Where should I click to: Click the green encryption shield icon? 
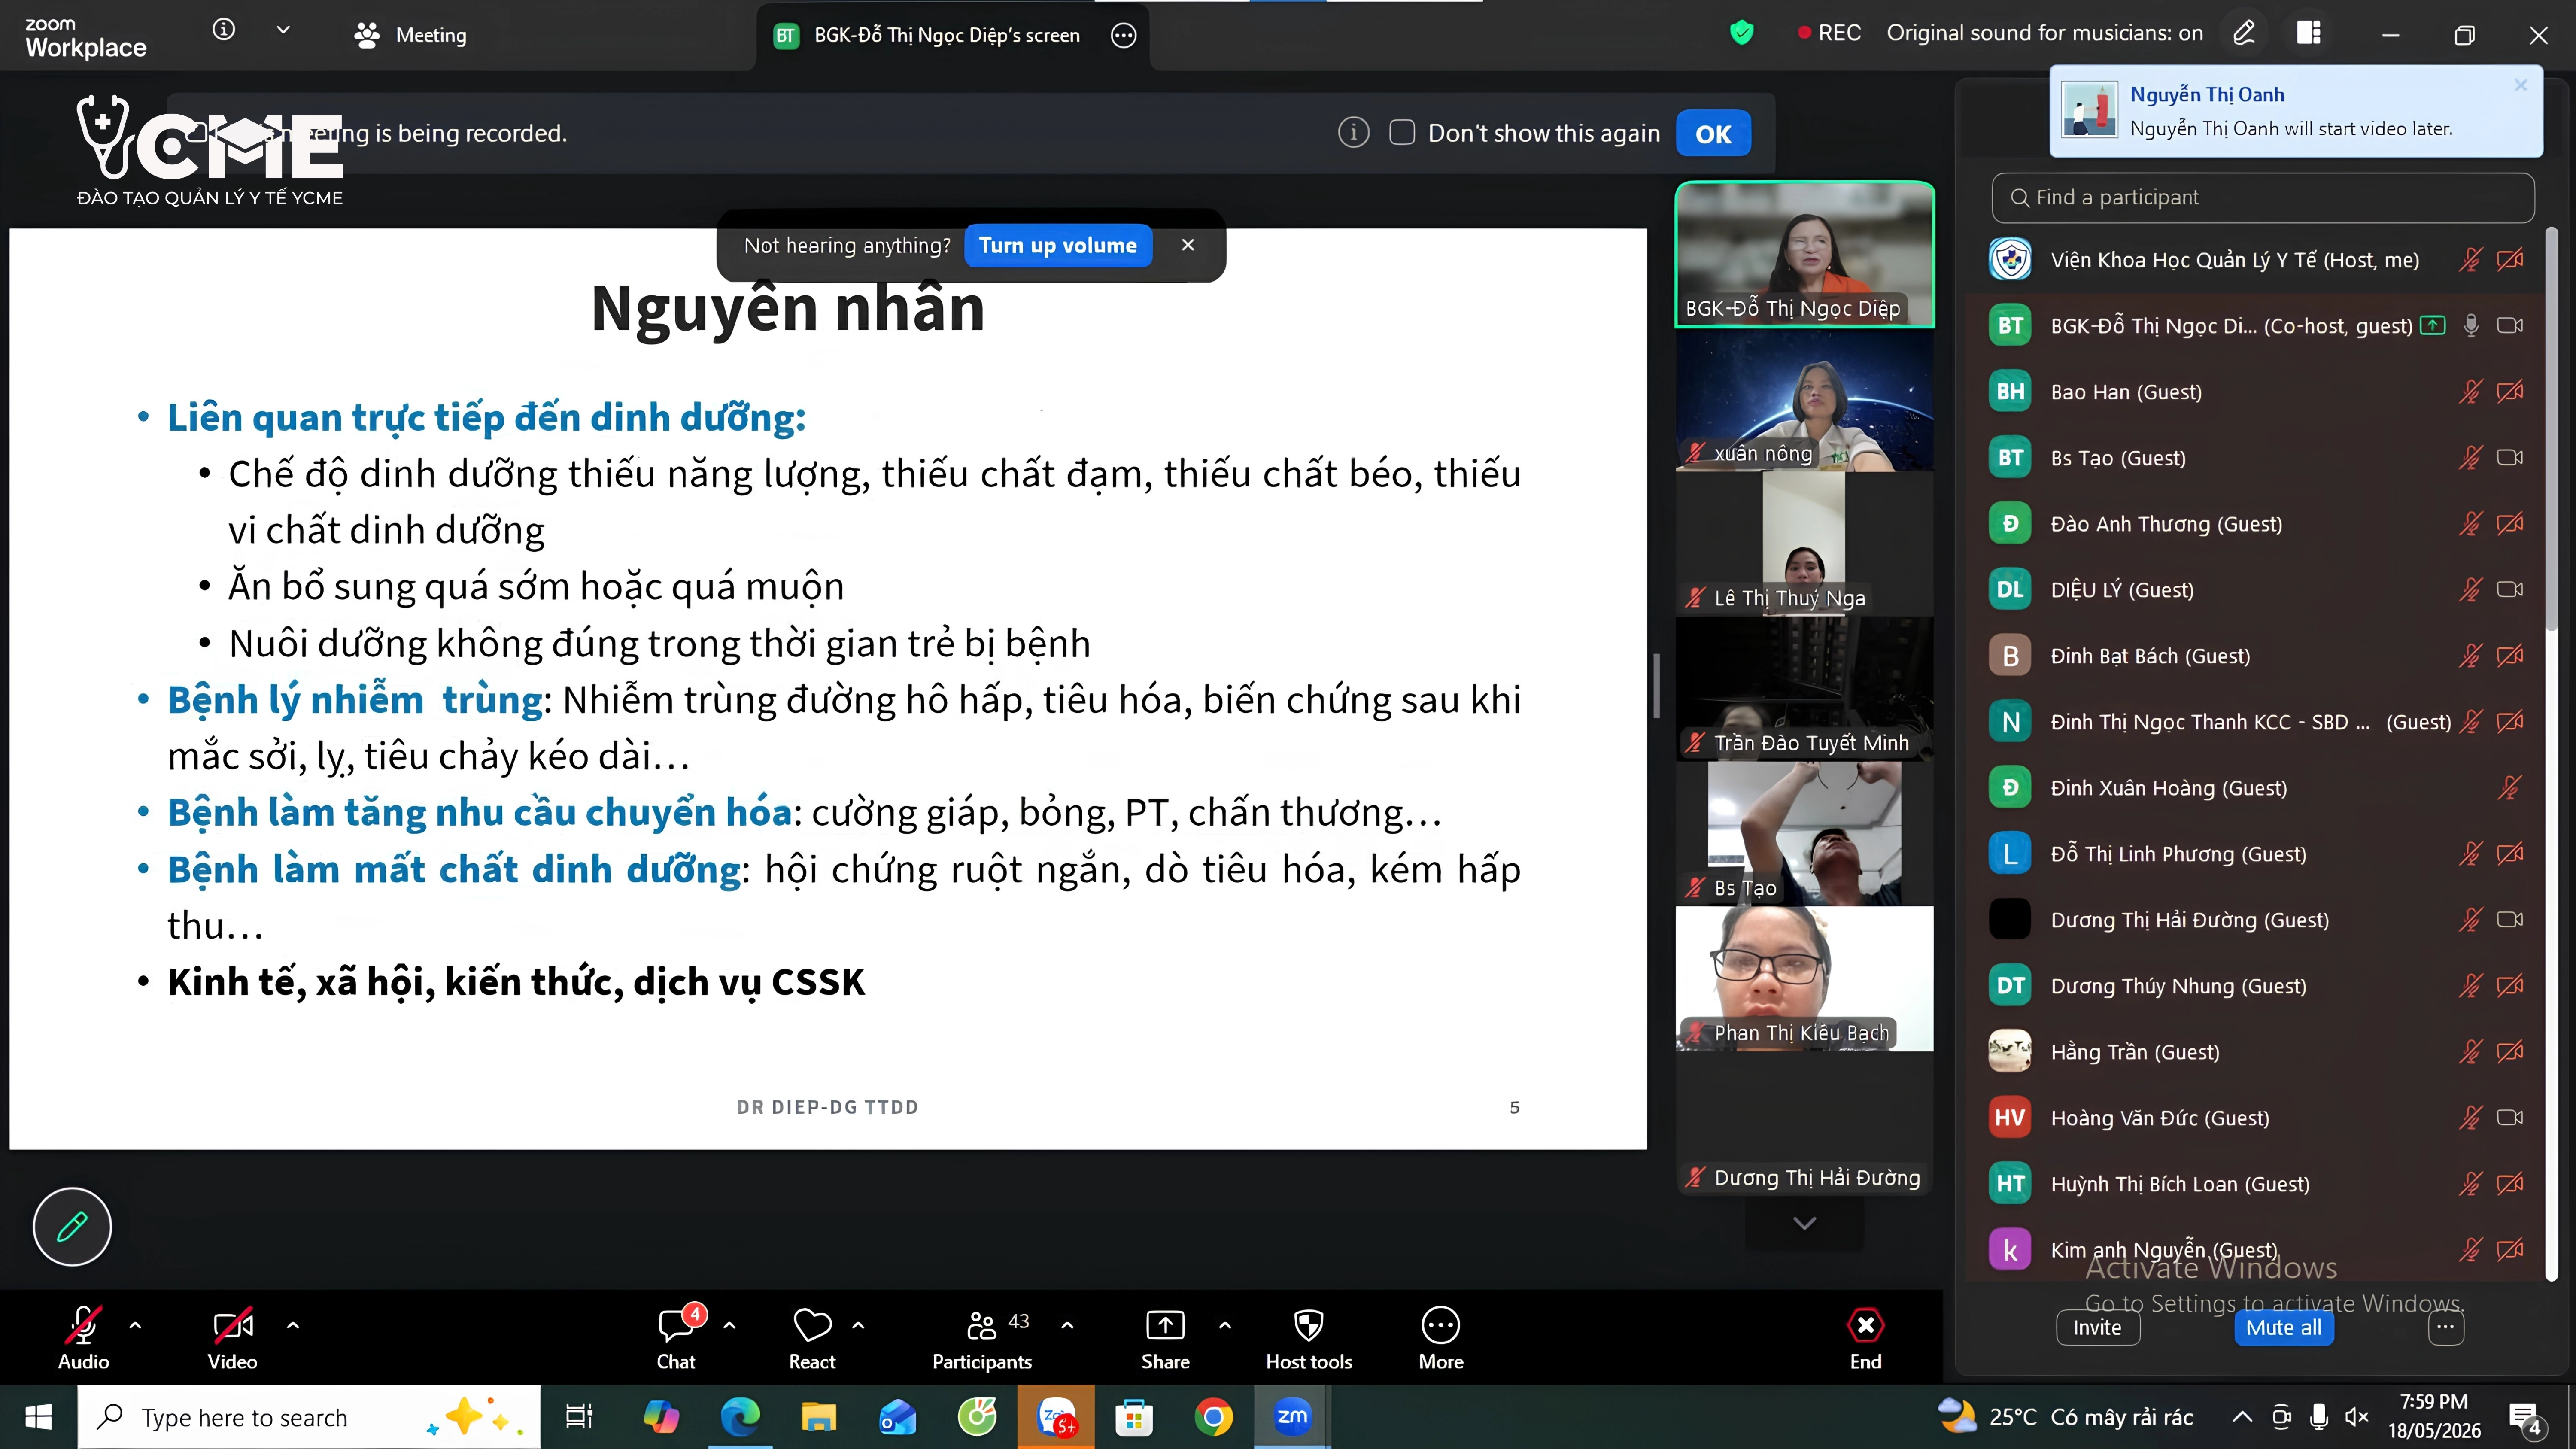click(1742, 33)
